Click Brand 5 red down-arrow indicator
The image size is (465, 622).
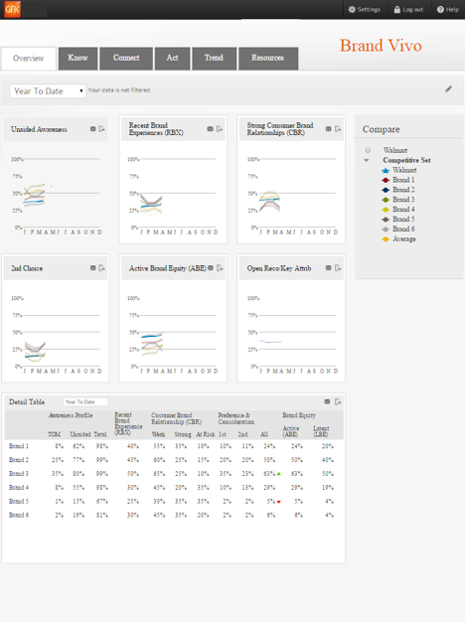tap(278, 502)
